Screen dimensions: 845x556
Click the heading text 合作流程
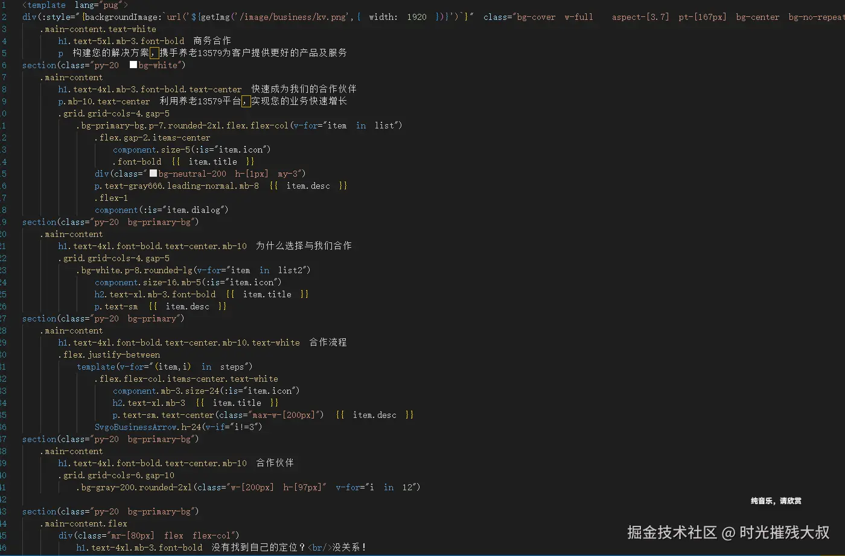click(x=329, y=342)
